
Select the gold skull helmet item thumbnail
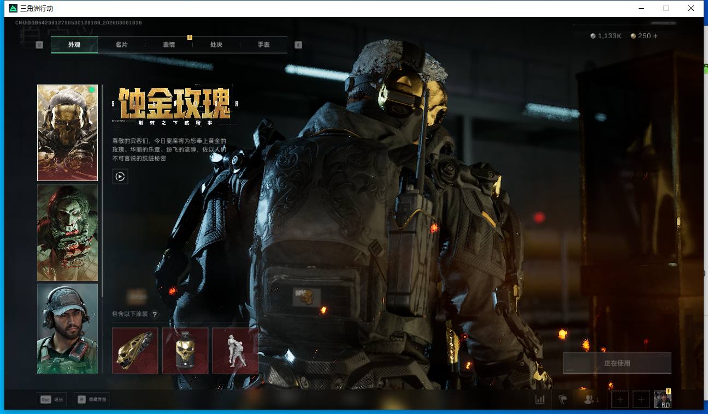pos(185,351)
